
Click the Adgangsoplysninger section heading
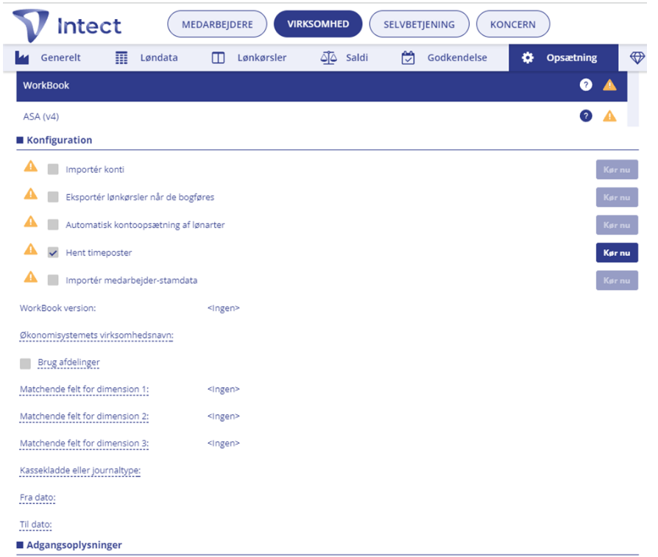[74, 544]
